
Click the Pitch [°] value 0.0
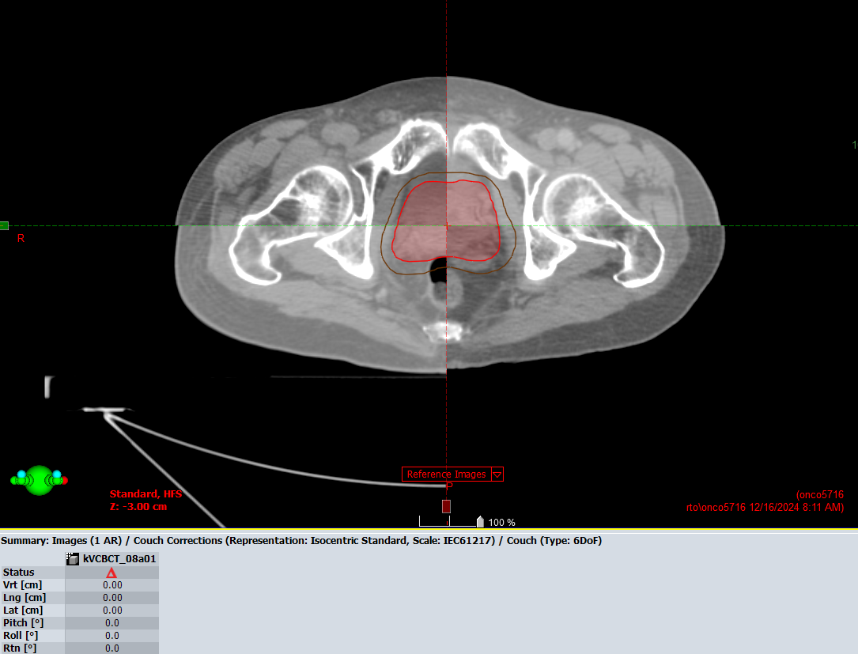pyautogui.click(x=112, y=623)
